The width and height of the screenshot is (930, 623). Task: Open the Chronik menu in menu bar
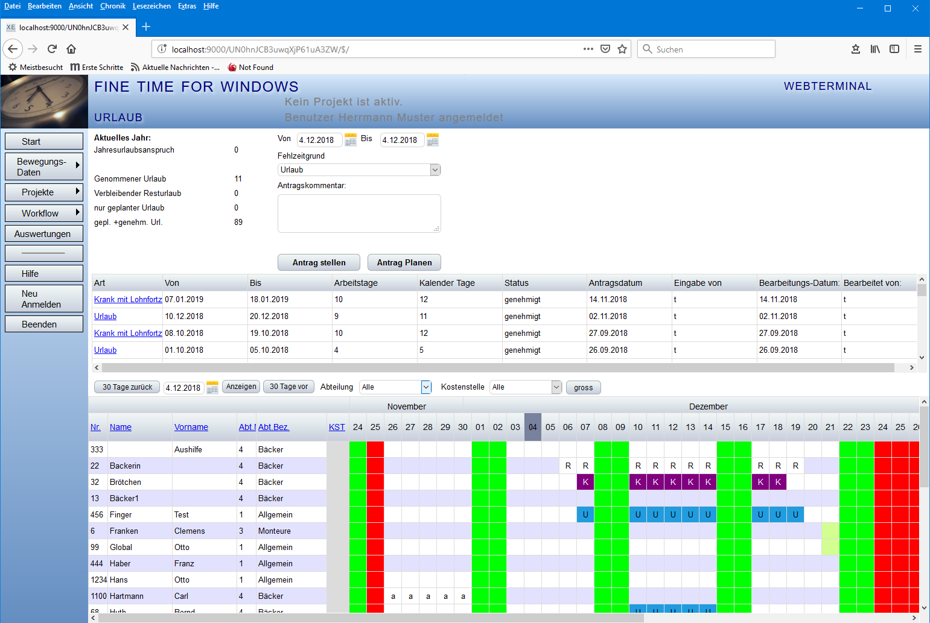pyautogui.click(x=113, y=6)
